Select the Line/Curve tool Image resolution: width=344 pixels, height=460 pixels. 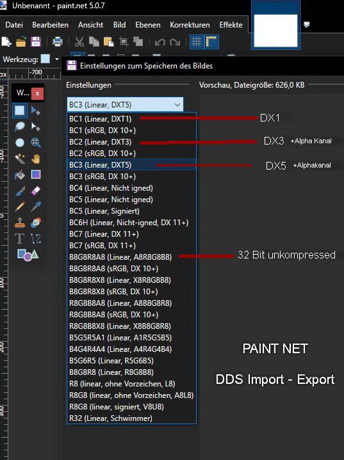coord(35,239)
